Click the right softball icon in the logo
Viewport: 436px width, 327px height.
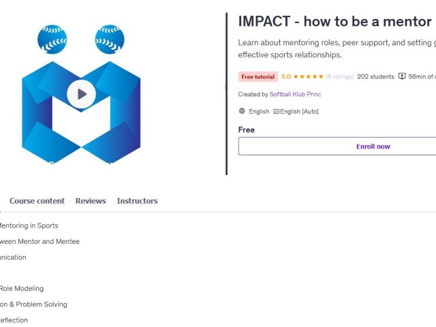(x=110, y=39)
